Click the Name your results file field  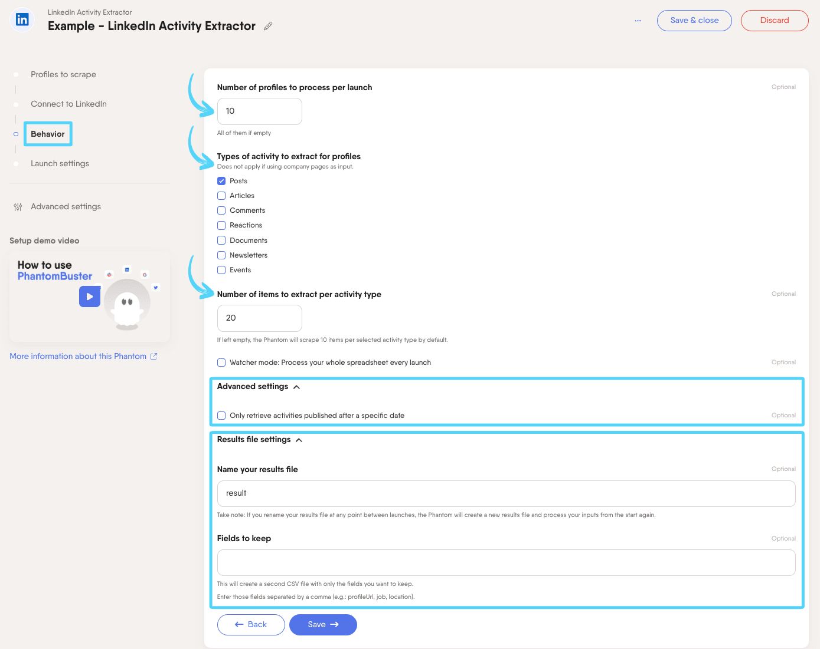pos(506,493)
